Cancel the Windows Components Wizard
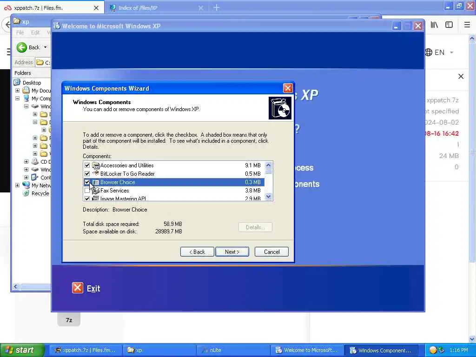This screenshot has width=476, height=357. coord(271,251)
